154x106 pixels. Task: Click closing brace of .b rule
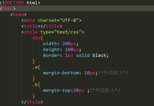(x=33, y=96)
